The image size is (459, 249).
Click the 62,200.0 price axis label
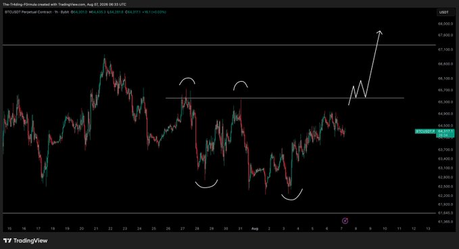pyautogui.click(x=445, y=196)
